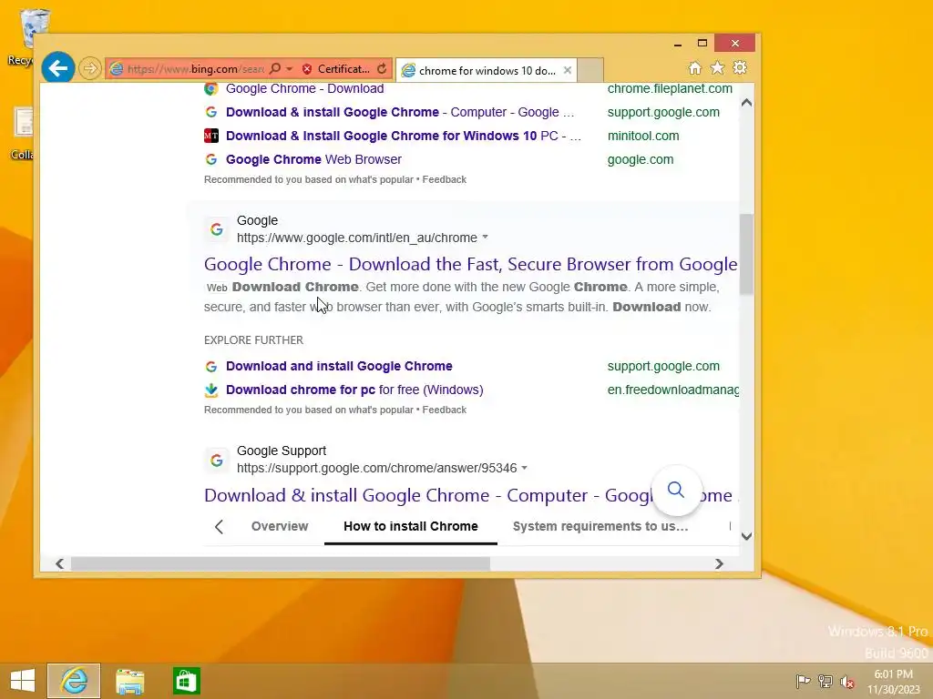Select How to install Chrome tab
The image size is (933, 699).
[x=411, y=526]
